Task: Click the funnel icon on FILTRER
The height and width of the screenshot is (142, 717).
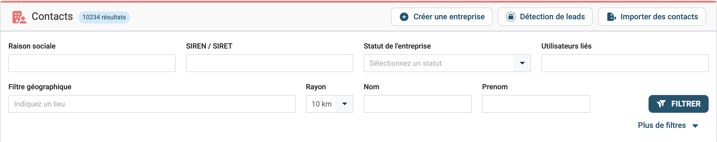Action: click(661, 104)
